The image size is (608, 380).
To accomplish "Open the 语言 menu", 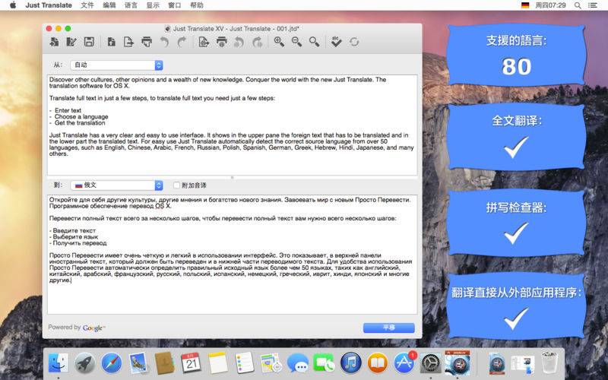I will coord(131,5).
